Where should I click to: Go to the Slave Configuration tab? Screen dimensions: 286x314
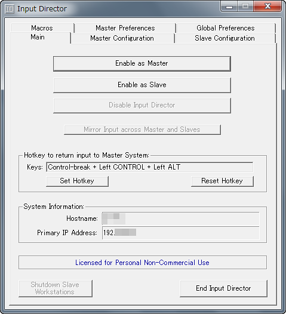click(x=225, y=38)
